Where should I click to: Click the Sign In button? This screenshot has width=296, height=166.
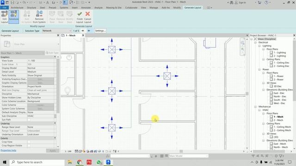(x=240, y=2)
